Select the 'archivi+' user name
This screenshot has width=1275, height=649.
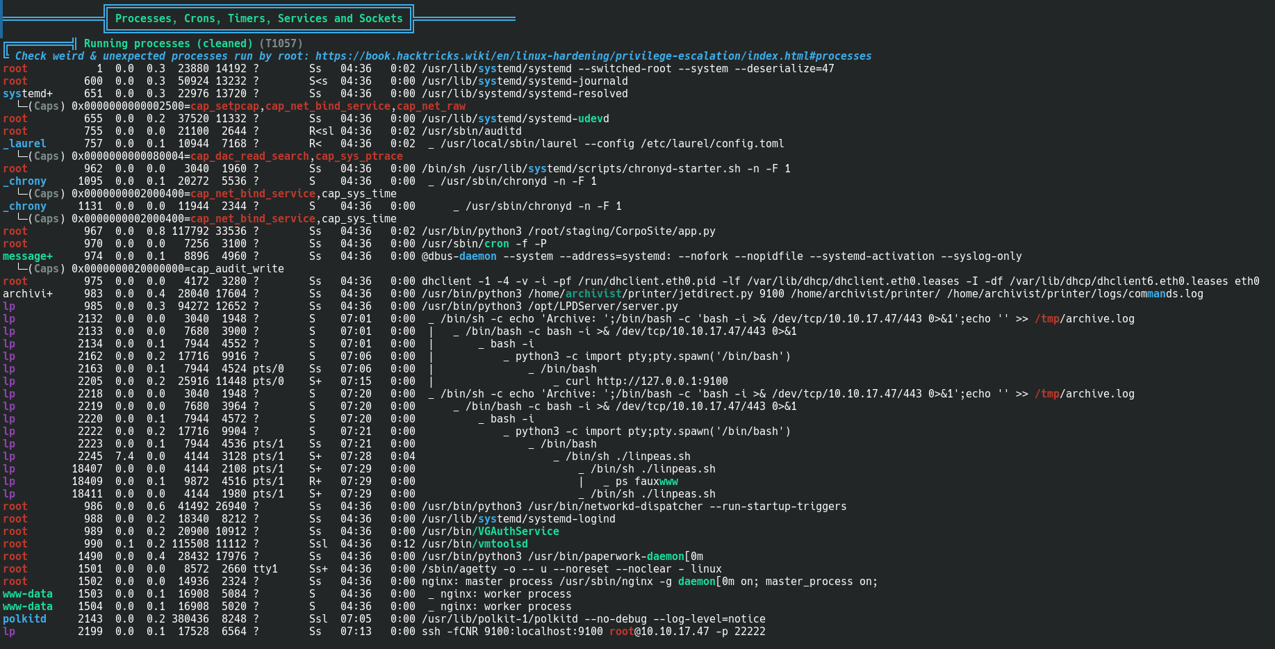coord(28,294)
